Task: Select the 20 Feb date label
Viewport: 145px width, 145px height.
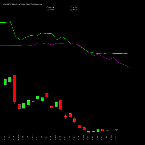Action: point(55,138)
